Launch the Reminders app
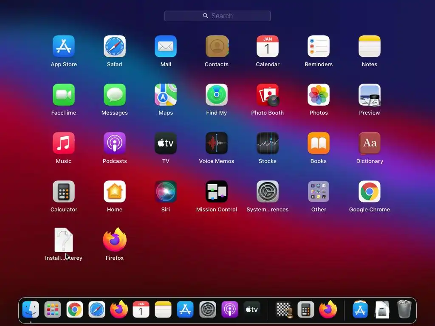The width and height of the screenshot is (435, 326). pos(319,46)
